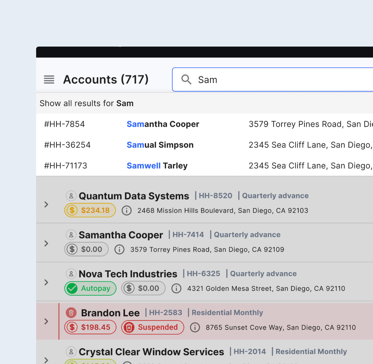Choose Samual Simpson from suggestions

coord(205,145)
